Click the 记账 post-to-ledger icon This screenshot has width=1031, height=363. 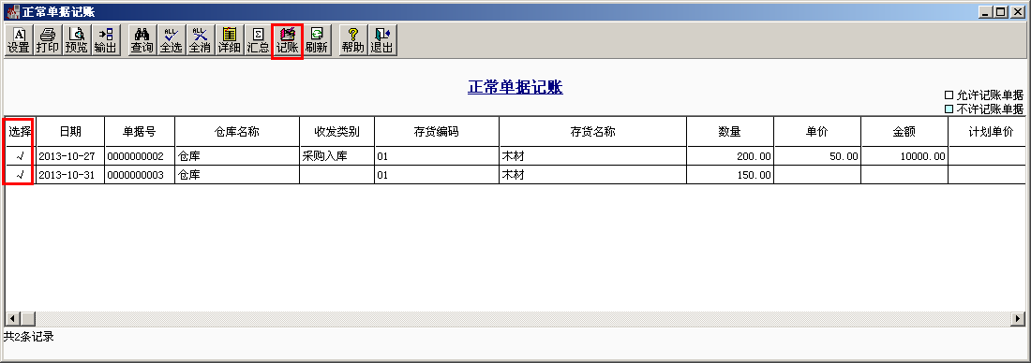288,41
